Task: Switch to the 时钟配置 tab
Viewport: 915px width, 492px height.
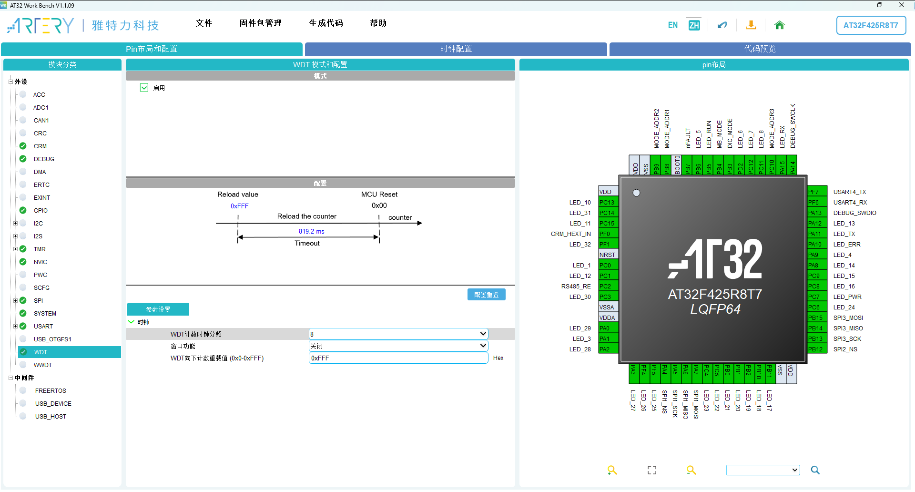Action: 456,49
